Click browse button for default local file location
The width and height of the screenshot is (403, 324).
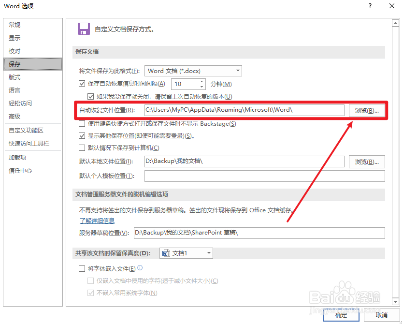(x=367, y=162)
